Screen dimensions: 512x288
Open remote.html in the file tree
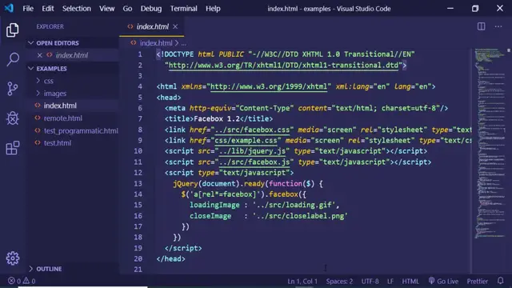[x=63, y=118]
